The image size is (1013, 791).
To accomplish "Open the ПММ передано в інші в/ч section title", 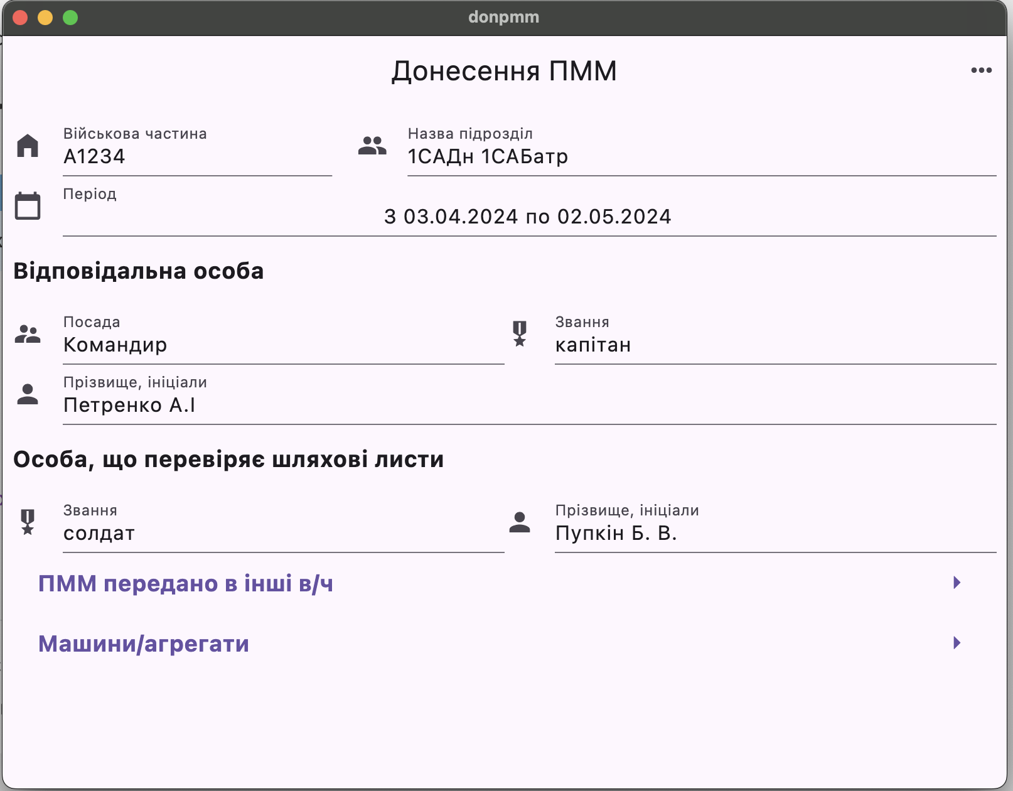I will pyautogui.click(x=185, y=584).
